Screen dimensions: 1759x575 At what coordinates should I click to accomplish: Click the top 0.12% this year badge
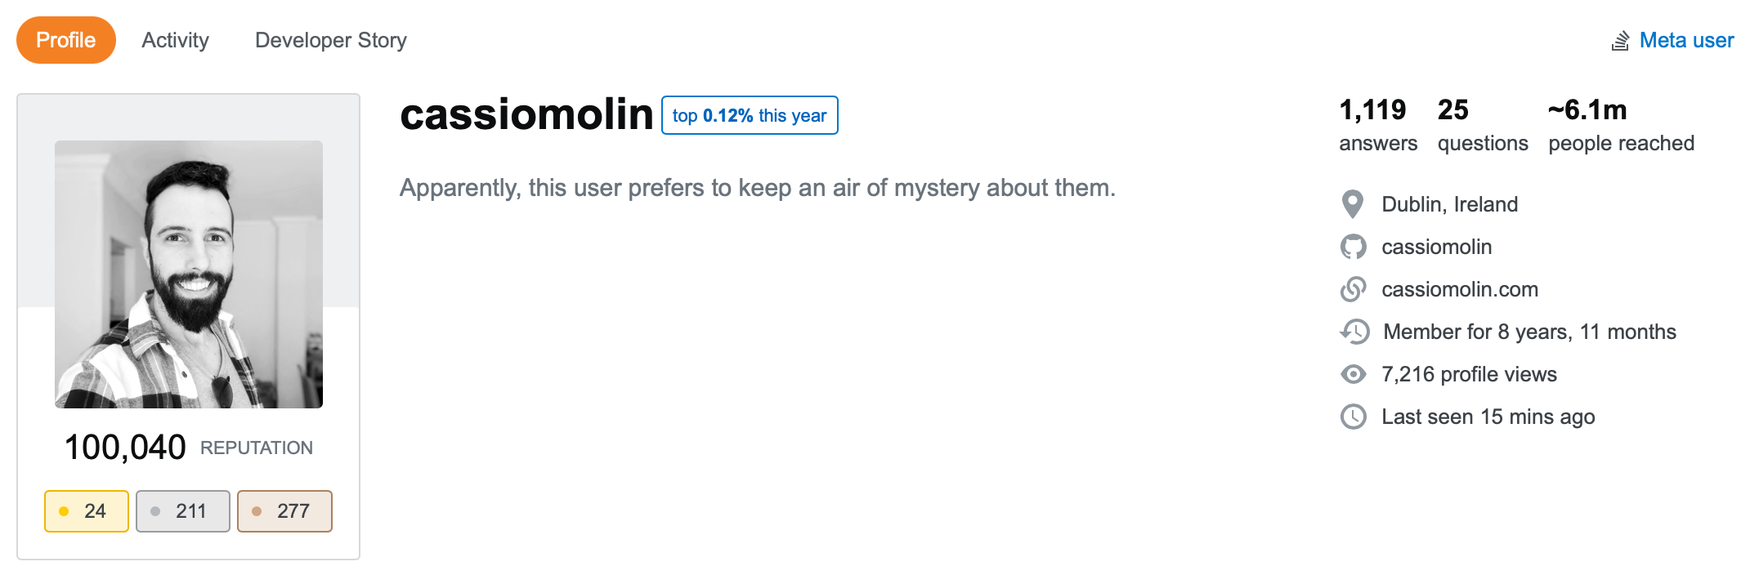pyautogui.click(x=750, y=115)
